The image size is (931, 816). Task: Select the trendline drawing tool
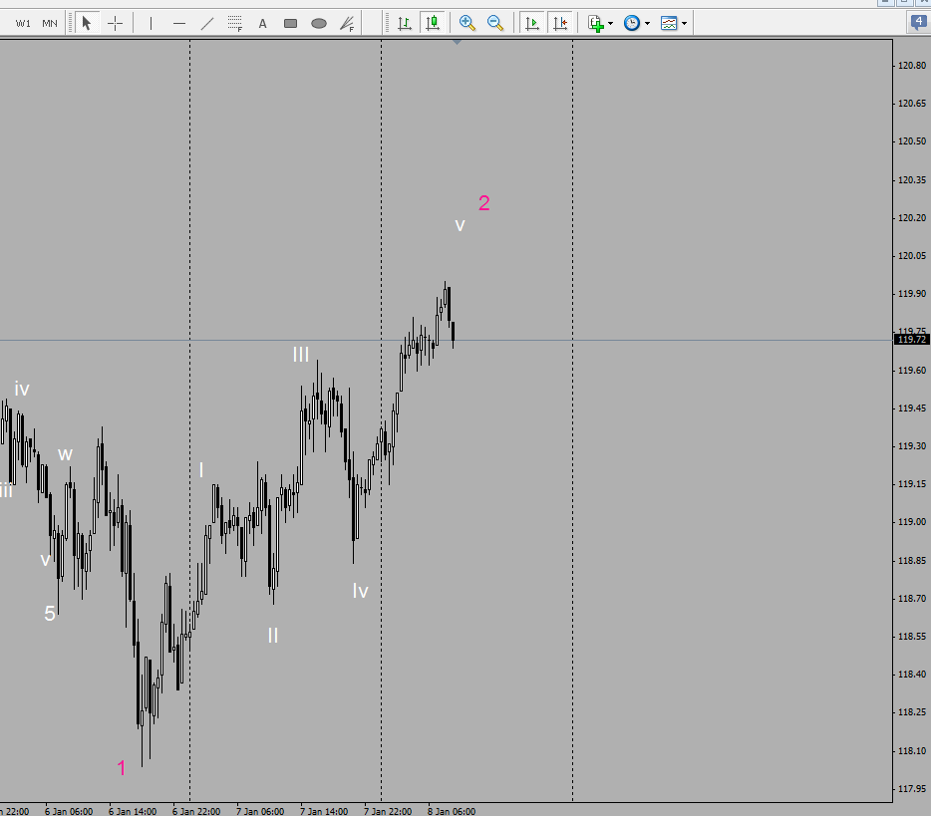[x=206, y=23]
